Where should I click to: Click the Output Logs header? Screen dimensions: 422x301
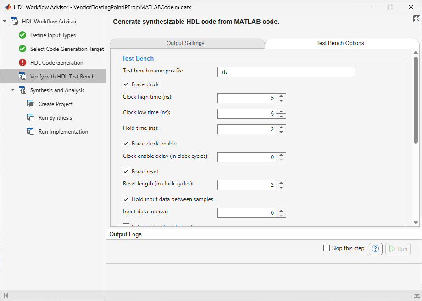click(125, 234)
